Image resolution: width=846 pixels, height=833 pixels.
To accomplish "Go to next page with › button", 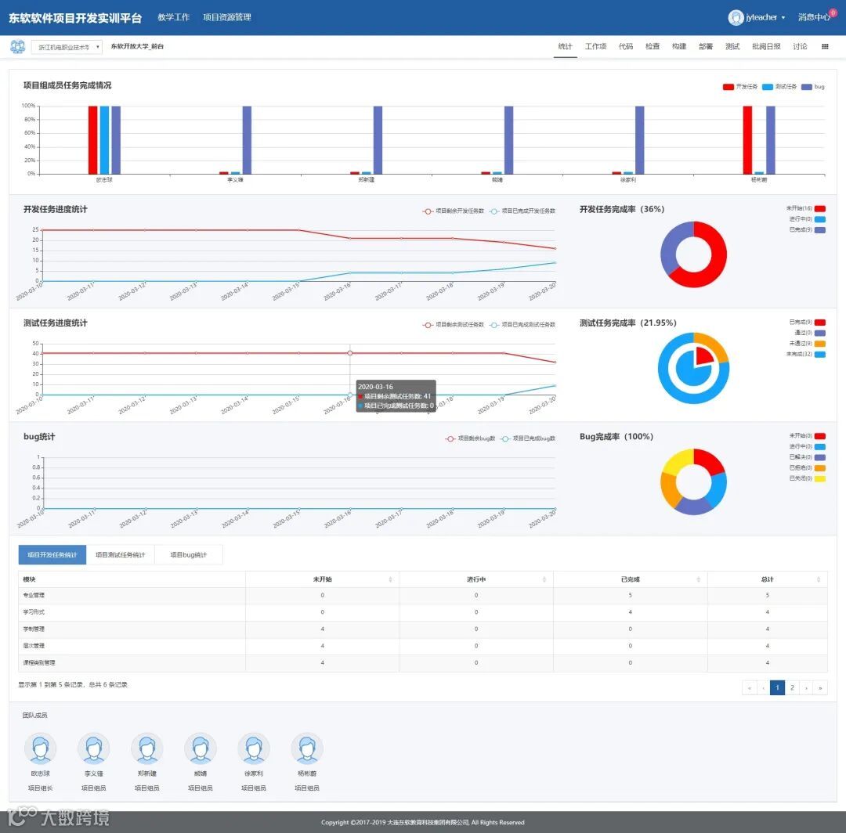I will (x=807, y=688).
